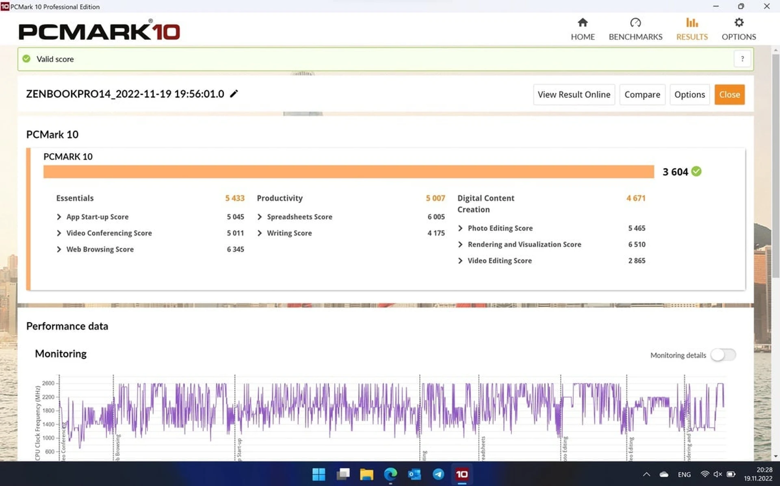Switch to the BENCHMARKS tab
The height and width of the screenshot is (486, 780).
[635, 29]
